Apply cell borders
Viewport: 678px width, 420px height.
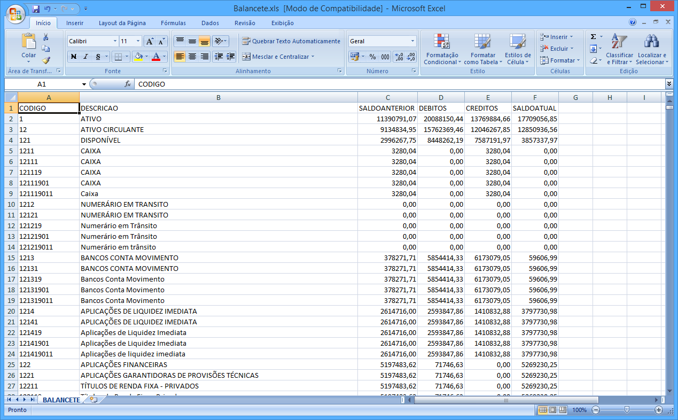point(118,57)
